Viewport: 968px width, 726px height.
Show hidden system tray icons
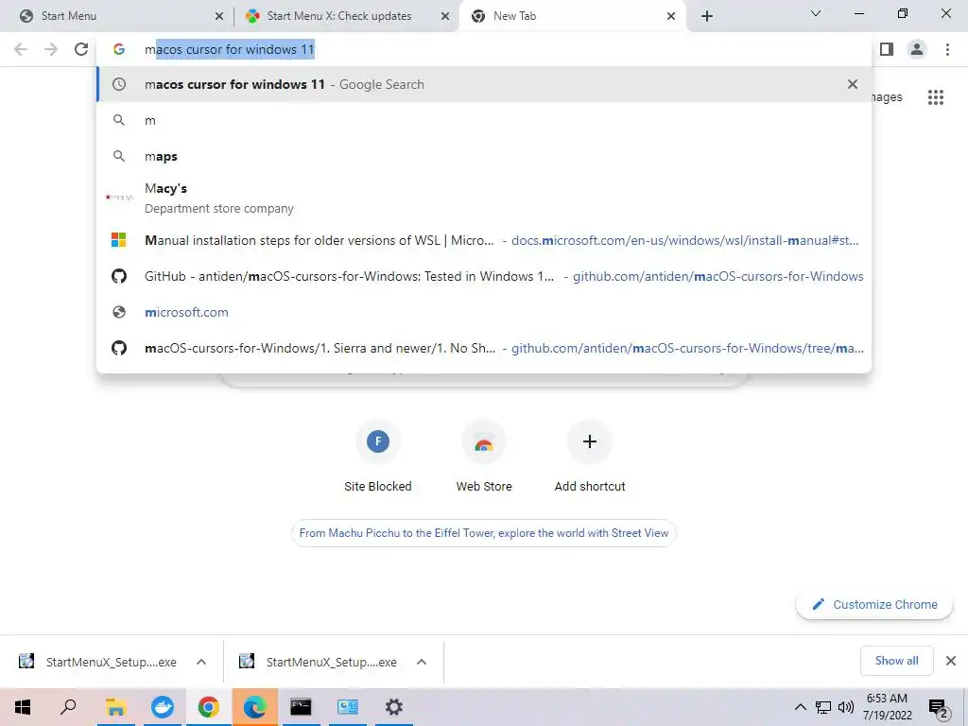(800, 707)
